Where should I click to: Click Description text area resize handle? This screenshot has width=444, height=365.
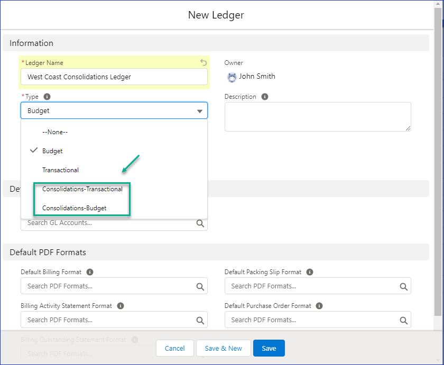(408, 128)
